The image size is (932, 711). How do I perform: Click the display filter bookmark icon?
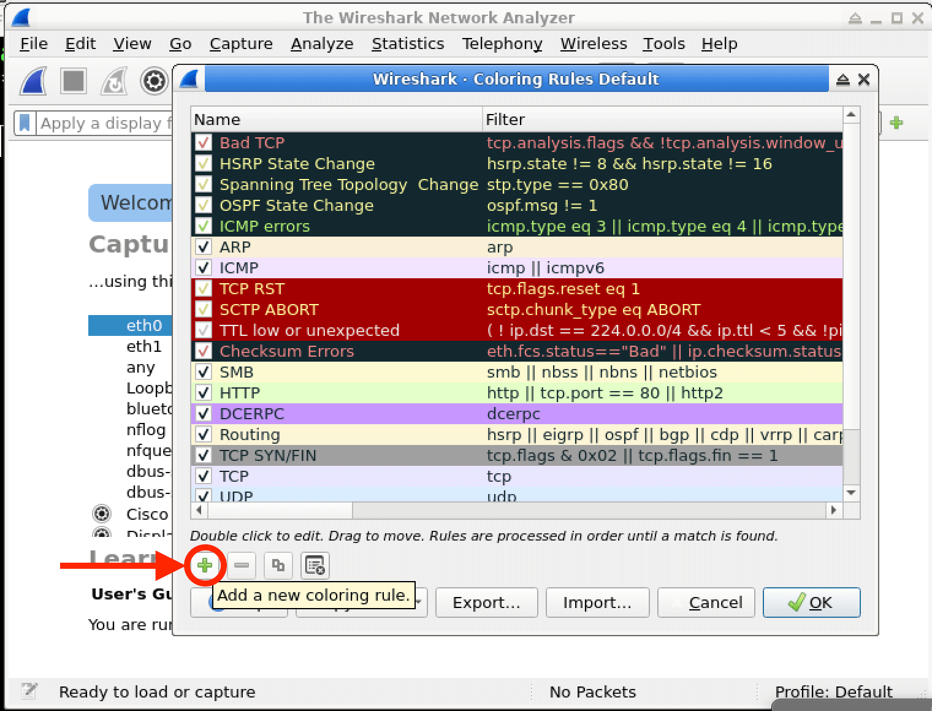click(25, 123)
